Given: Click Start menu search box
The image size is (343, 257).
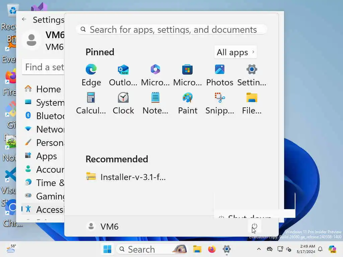Looking at the screenshot, I should 171,29.
